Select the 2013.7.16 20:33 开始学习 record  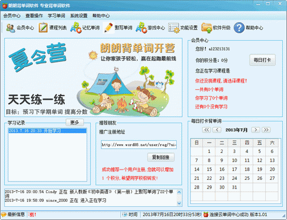tap(47, 131)
